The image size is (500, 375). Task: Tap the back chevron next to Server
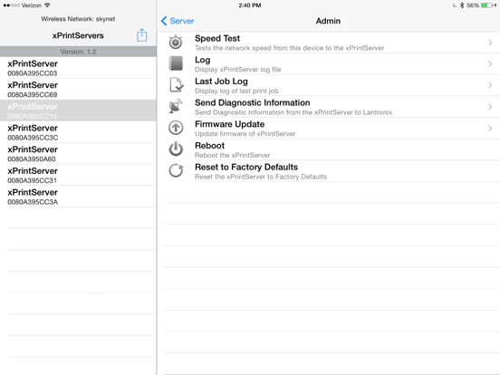click(164, 21)
